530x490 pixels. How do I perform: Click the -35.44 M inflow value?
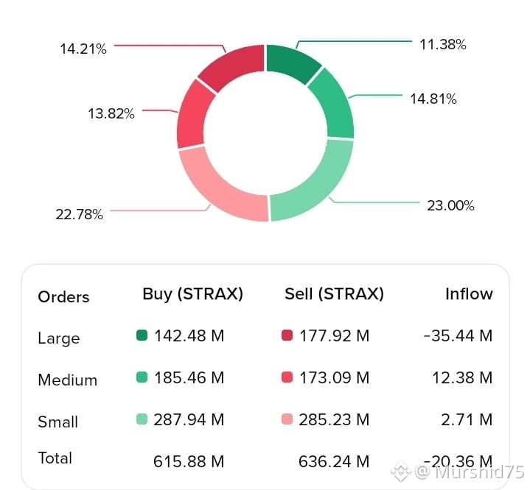458,335
